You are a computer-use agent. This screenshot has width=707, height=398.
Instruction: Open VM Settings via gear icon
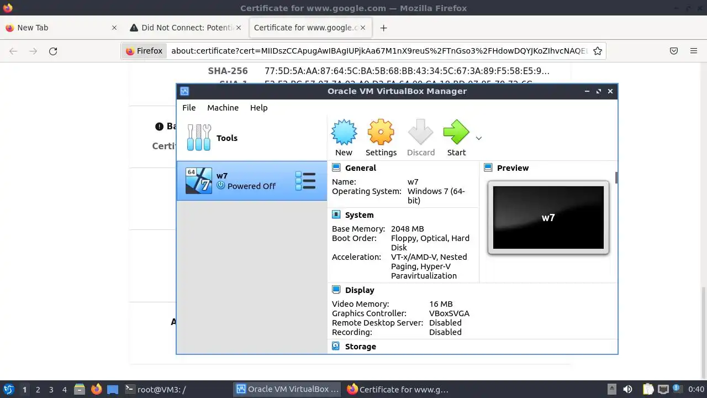(381, 133)
